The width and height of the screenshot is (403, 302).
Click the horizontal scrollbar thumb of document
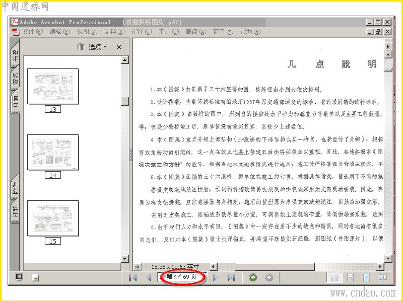(275, 267)
